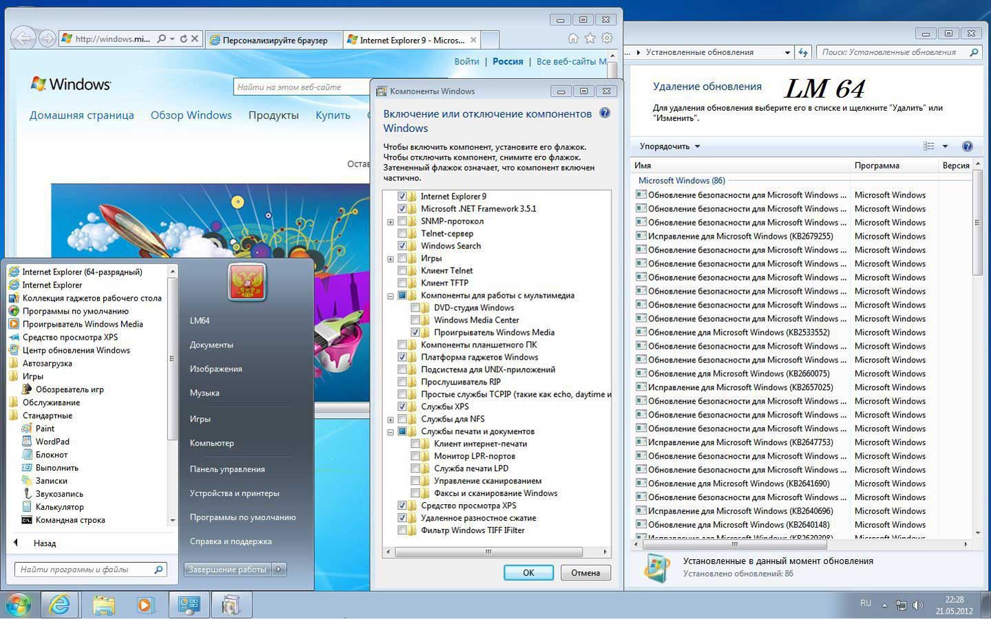Expand the SNMP-протокол tree node
991x619 pixels.
click(x=390, y=222)
